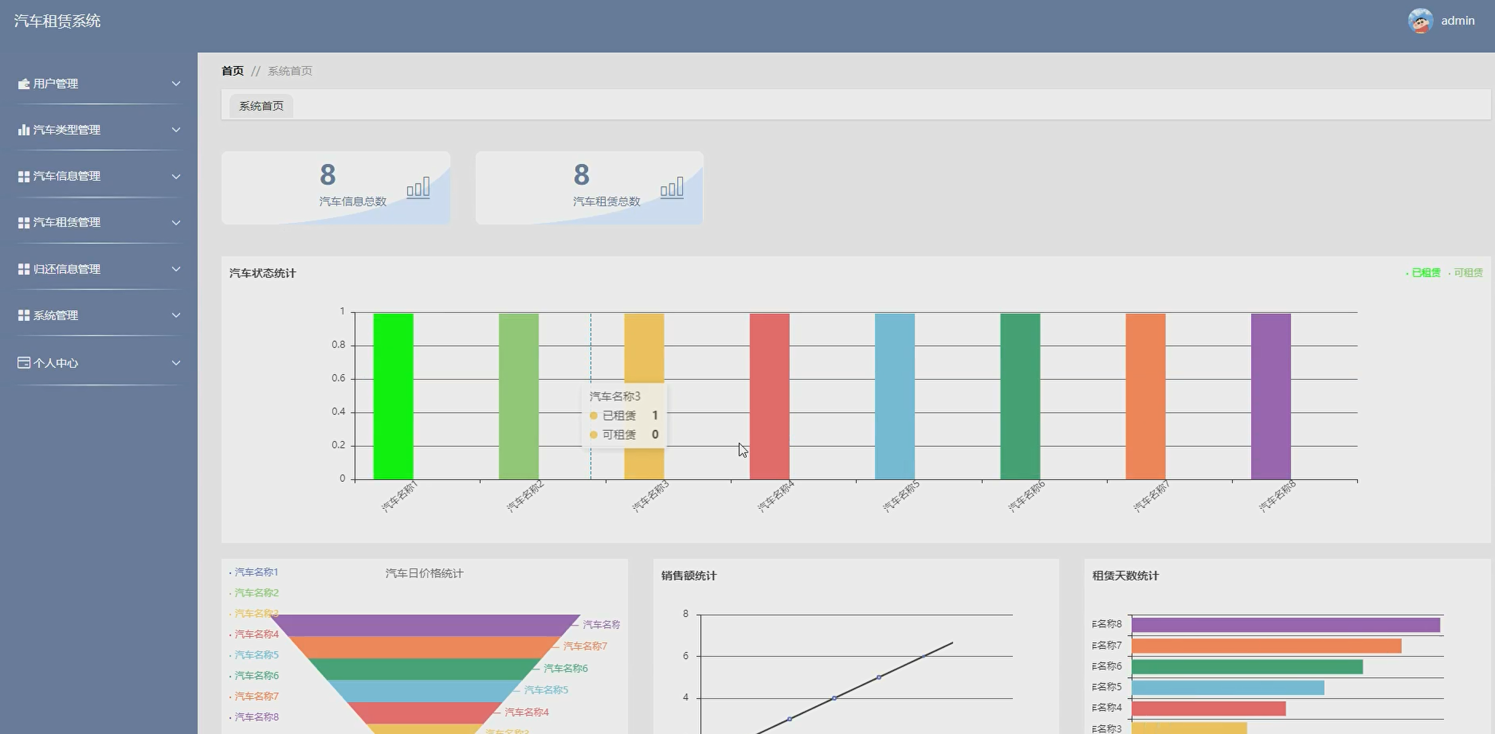This screenshot has width=1495, height=734.
Task: Click the blue 汽车名称5 funnel segment
Action: (425, 691)
